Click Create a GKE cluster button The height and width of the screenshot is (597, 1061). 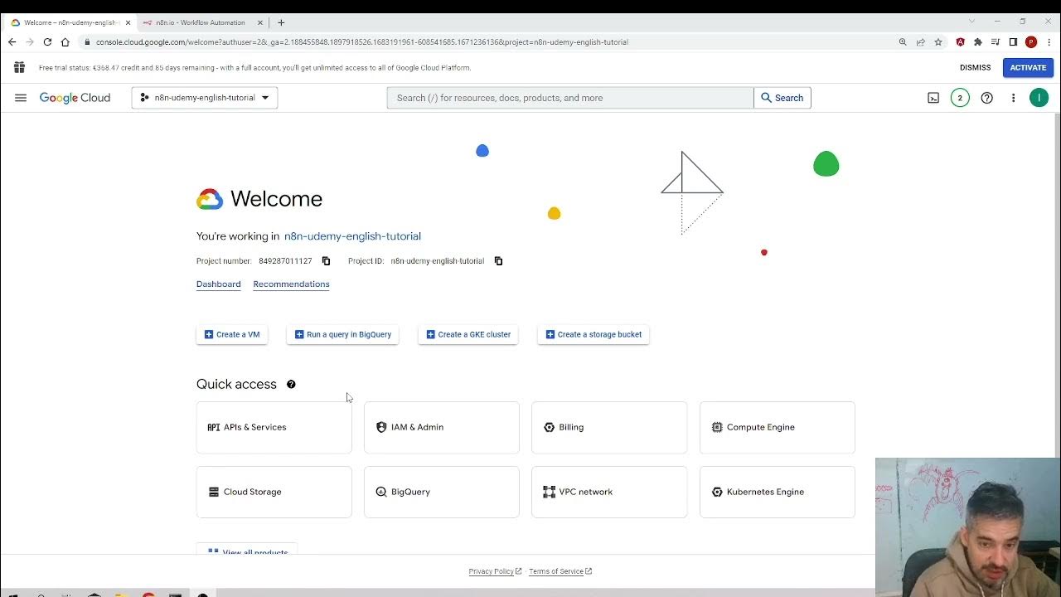coord(468,334)
